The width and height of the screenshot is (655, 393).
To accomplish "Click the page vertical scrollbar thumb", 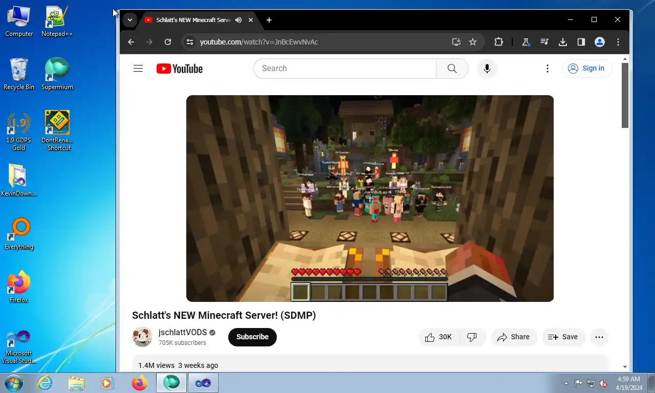I will (625, 96).
